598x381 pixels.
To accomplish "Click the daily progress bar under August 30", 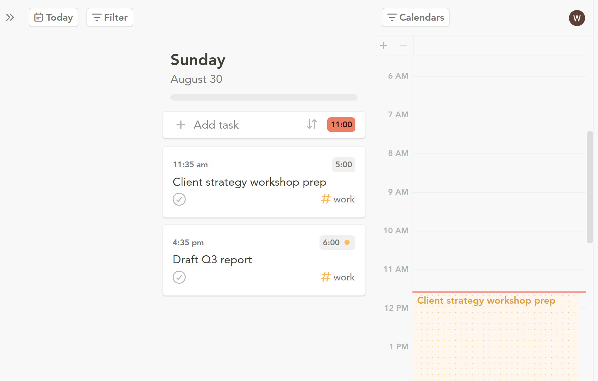I will [264, 97].
